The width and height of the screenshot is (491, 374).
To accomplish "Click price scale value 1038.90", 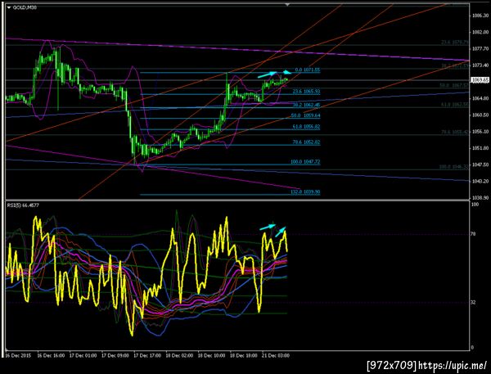I will pyautogui.click(x=480, y=198).
